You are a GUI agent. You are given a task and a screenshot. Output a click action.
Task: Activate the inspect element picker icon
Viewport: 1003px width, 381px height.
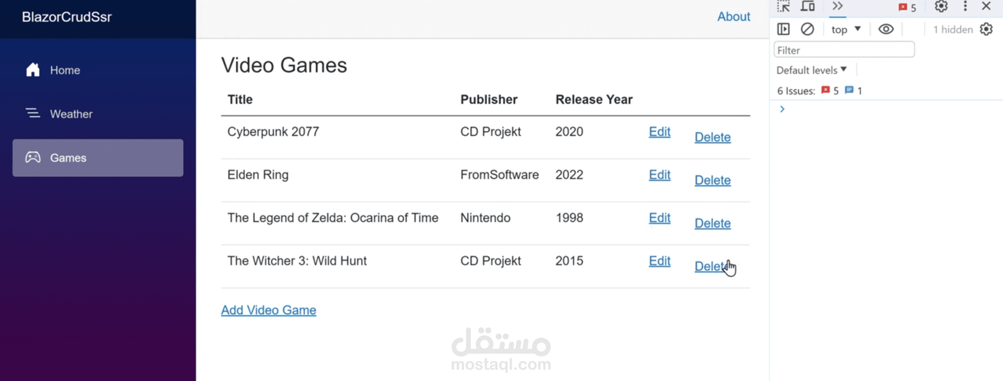783,6
